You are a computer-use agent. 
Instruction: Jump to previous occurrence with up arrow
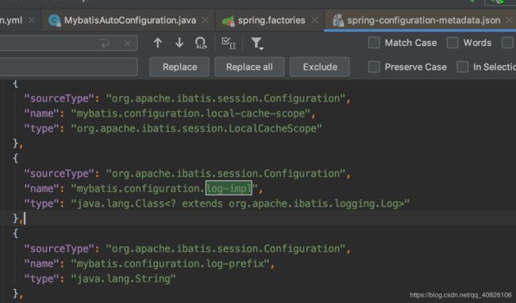(158, 43)
